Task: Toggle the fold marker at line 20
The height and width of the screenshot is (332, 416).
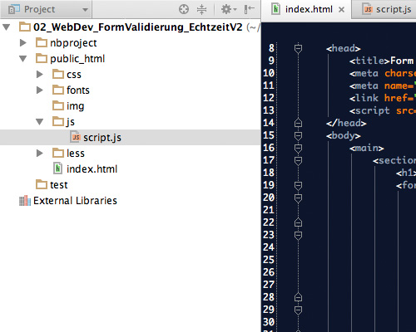Action: pos(298,198)
